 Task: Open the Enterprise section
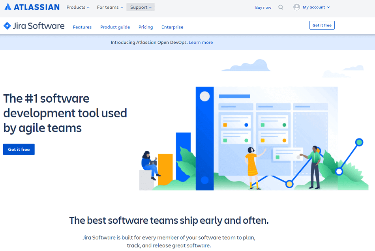pyautogui.click(x=172, y=27)
